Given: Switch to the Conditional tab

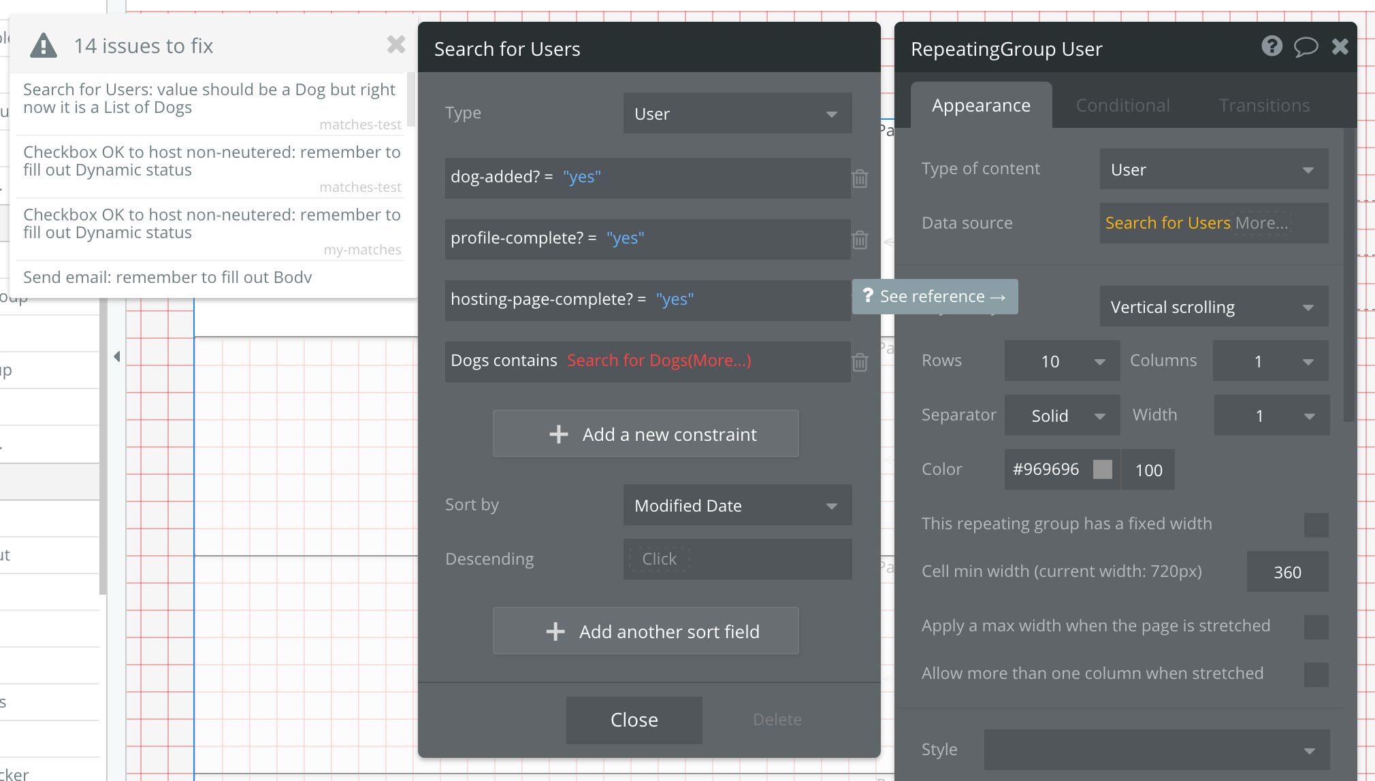Looking at the screenshot, I should [1122, 105].
